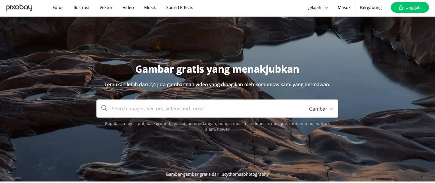Click the 'flower' popular search tag
435x183 pixels.
coord(223,129)
